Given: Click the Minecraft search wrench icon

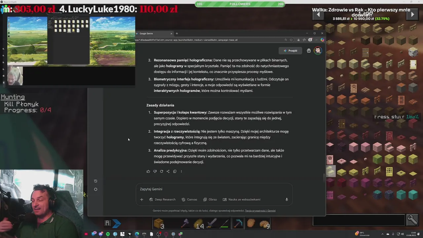Looking at the screenshot, I should point(412,219).
